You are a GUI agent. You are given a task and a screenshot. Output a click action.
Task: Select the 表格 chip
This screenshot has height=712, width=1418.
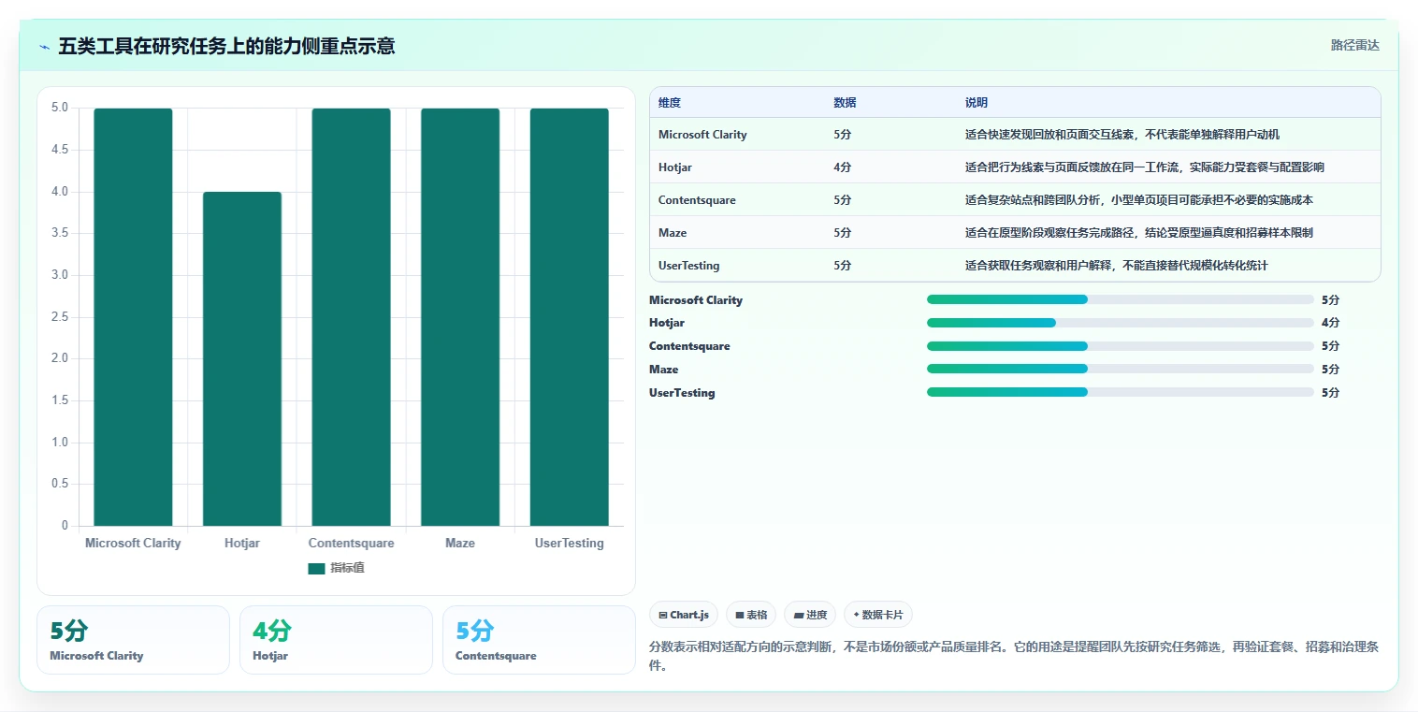tap(751, 615)
